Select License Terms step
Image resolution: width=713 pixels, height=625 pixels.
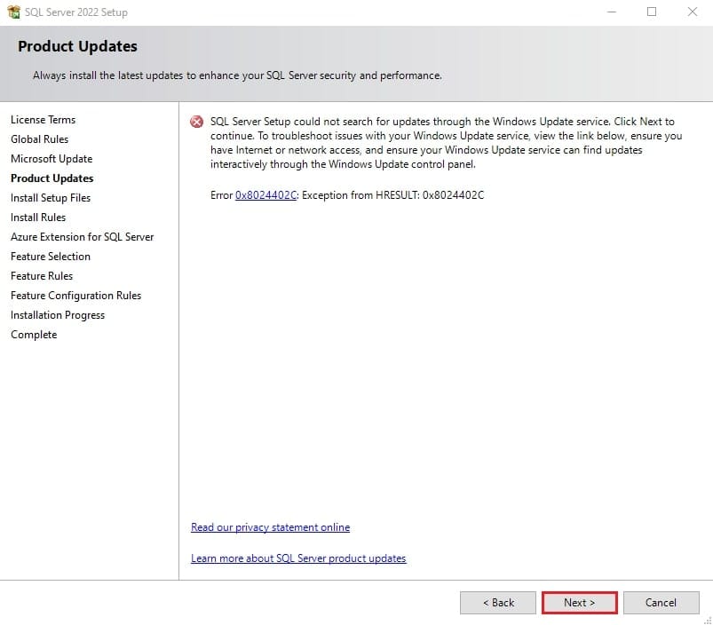(x=44, y=120)
